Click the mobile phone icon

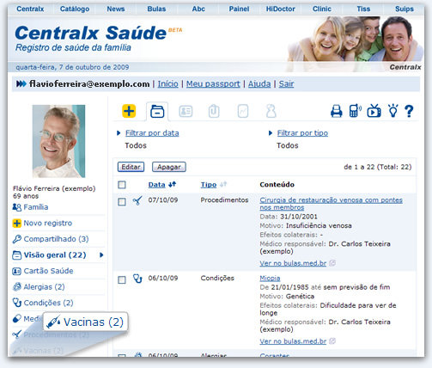(x=355, y=111)
